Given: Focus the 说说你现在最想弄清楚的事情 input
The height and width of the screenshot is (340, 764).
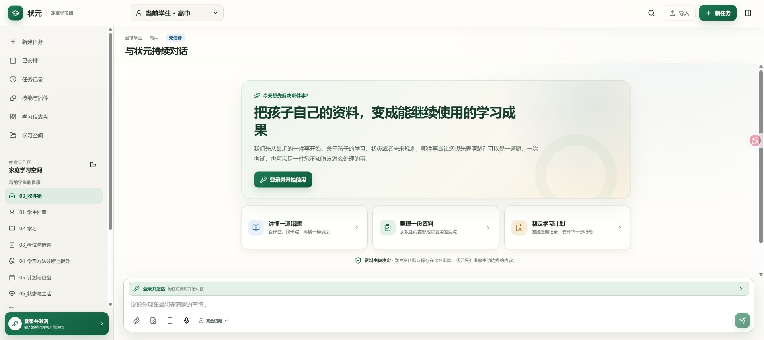Looking at the screenshot, I should tap(439, 305).
